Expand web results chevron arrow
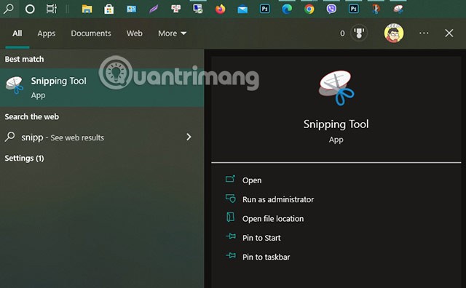 189,137
